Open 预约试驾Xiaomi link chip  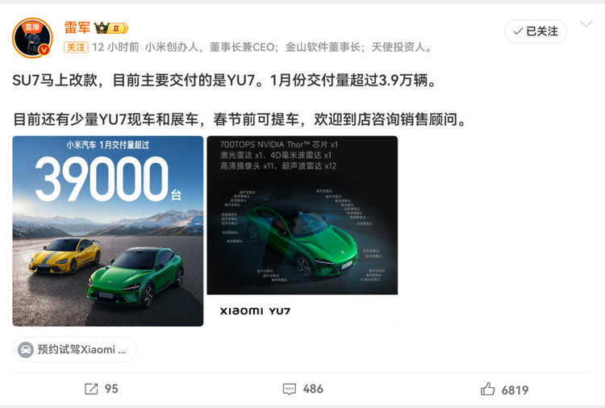coord(74,350)
